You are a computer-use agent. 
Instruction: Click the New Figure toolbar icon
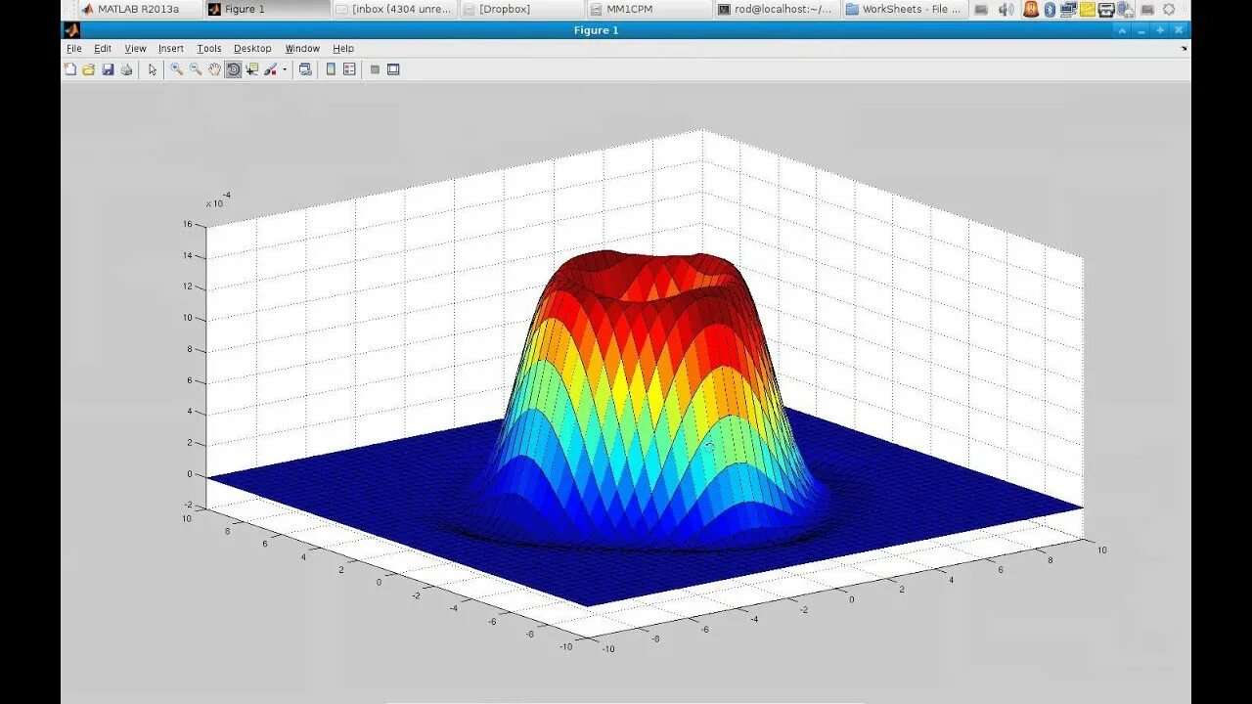pyautogui.click(x=69, y=69)
